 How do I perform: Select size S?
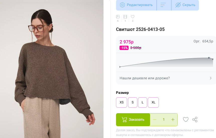pyautogui.click(x=133, y=102)
